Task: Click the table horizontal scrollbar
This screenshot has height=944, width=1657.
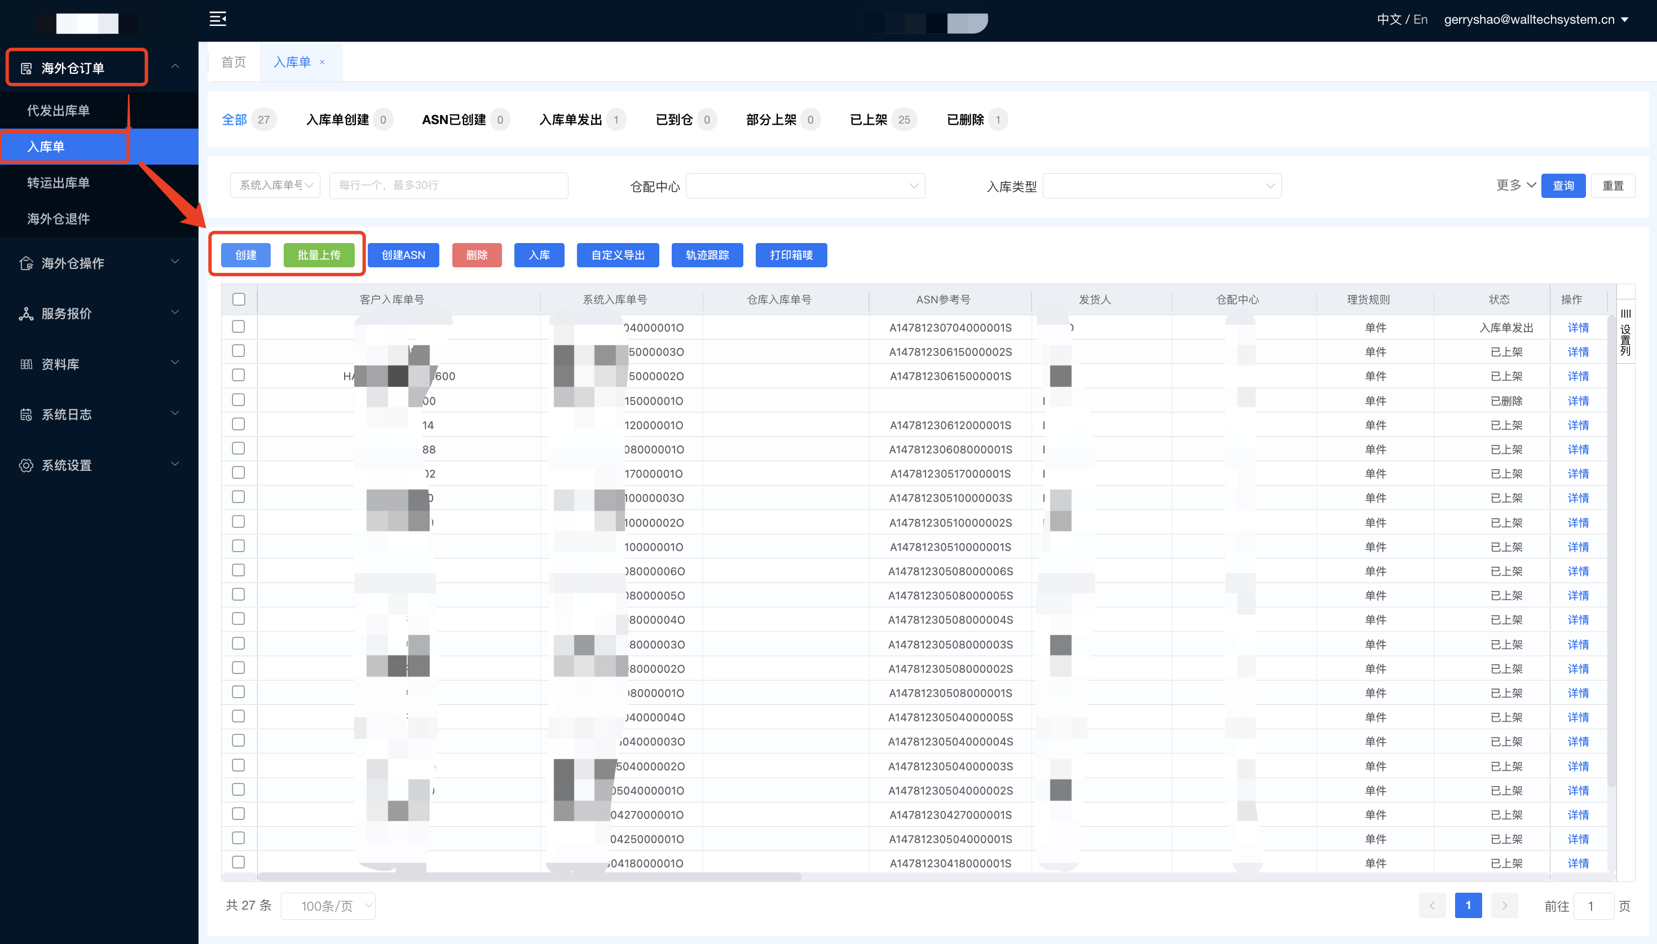Action: [530, 876]
